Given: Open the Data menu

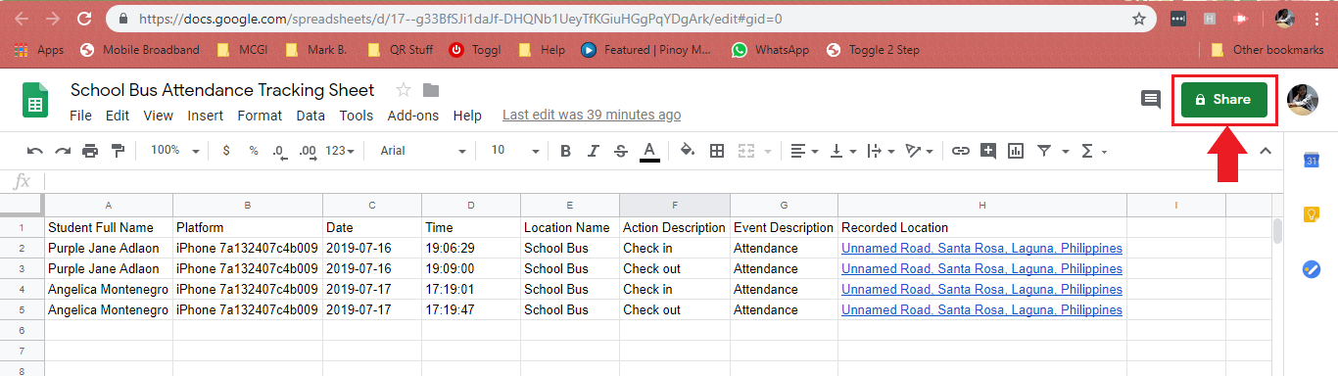Looking at the screenshot, I should click(311, 116).
